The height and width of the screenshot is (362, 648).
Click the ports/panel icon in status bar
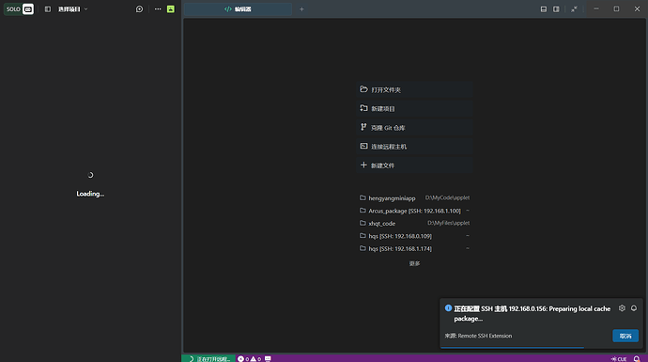coord(268,358)
